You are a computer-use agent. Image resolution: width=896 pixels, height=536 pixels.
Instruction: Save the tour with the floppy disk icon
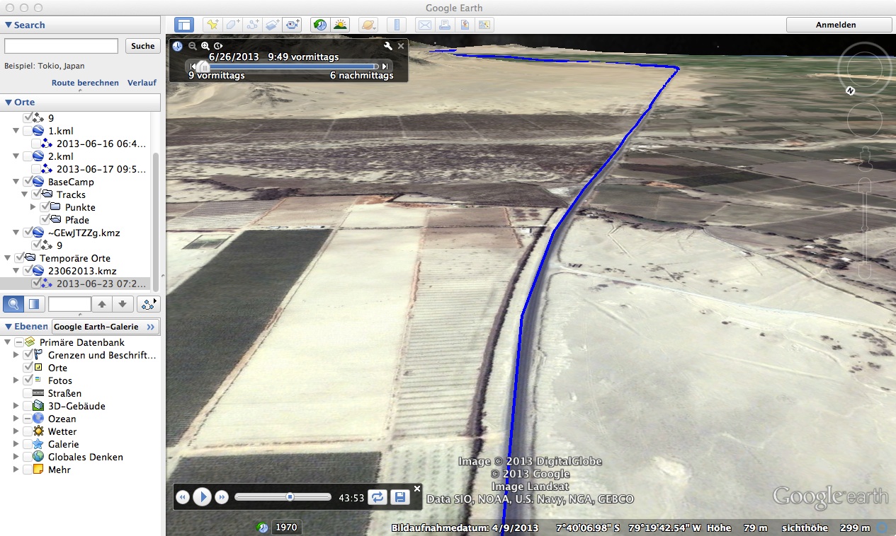400,497
